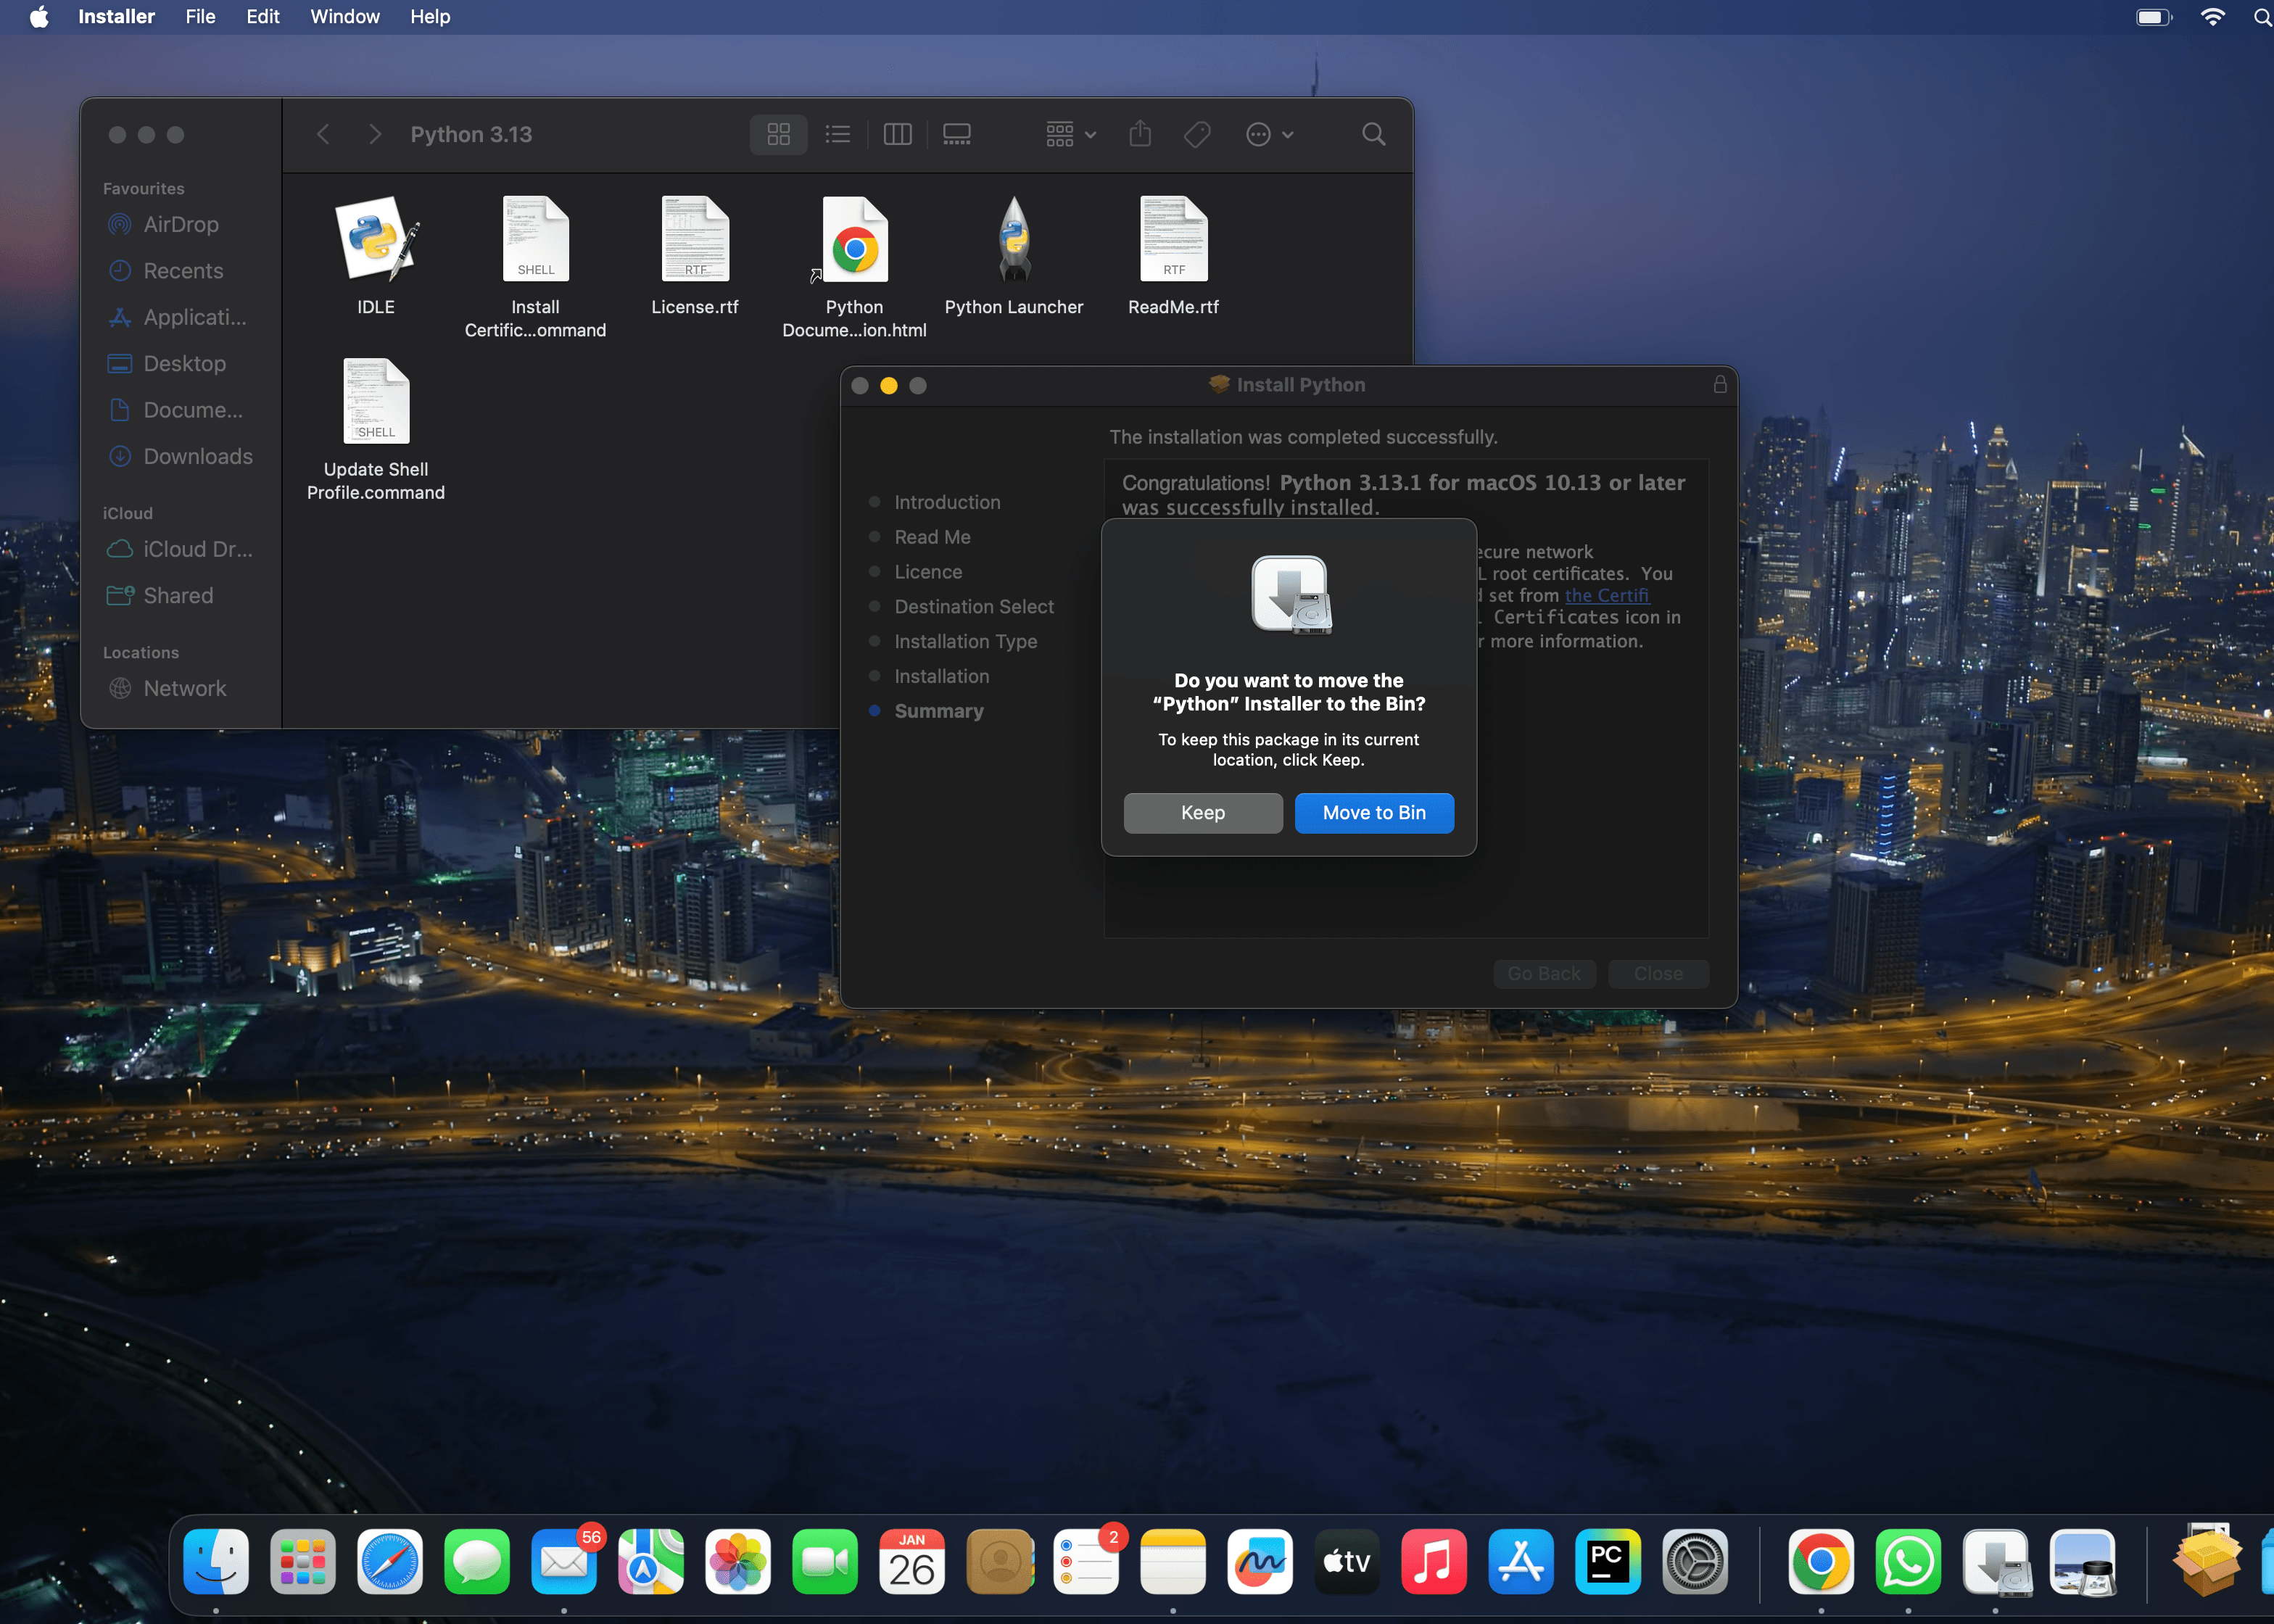2274x1624 pixels.
Task: Open Applications in Finder sidebar
Action: 180,317
